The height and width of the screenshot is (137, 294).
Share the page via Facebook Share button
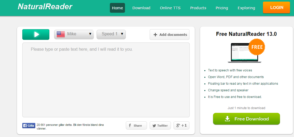(x=136, y=126)
